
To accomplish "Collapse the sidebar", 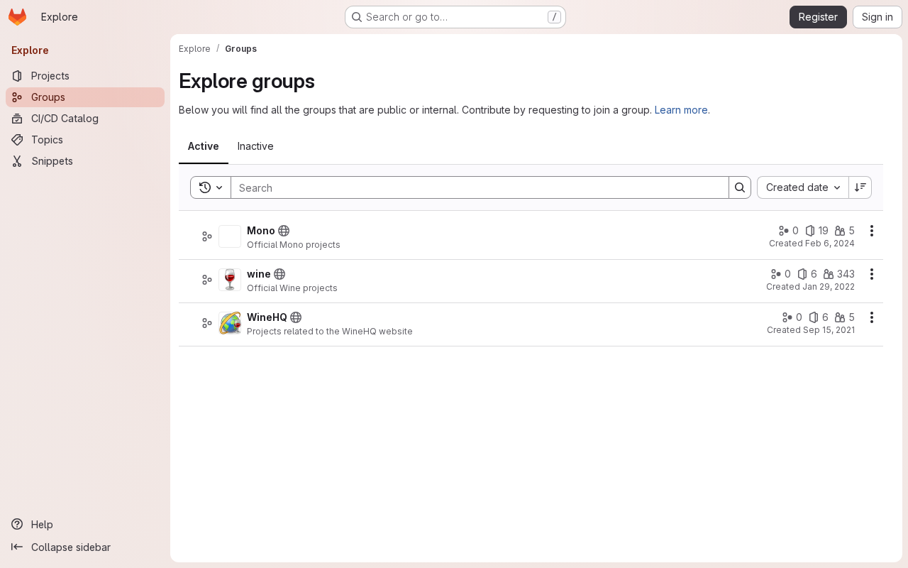I will tap(61, 547).
